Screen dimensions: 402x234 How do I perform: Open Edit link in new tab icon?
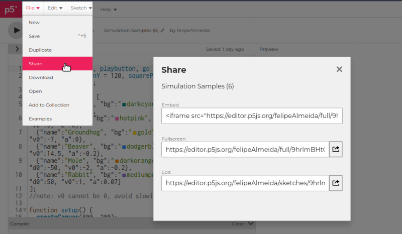[x=336, y=183]
